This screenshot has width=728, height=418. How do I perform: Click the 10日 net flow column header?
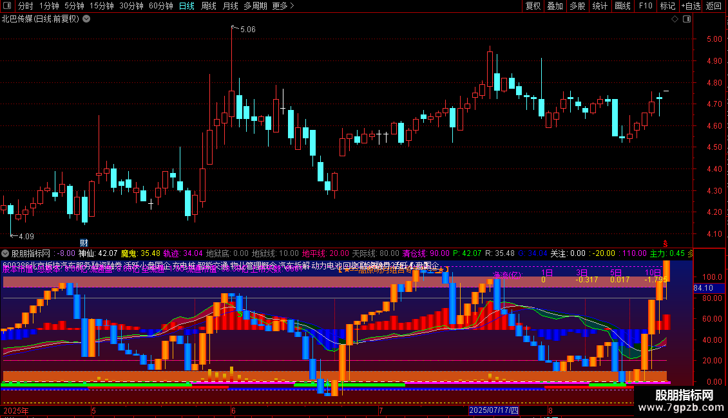tap(653, 273)
